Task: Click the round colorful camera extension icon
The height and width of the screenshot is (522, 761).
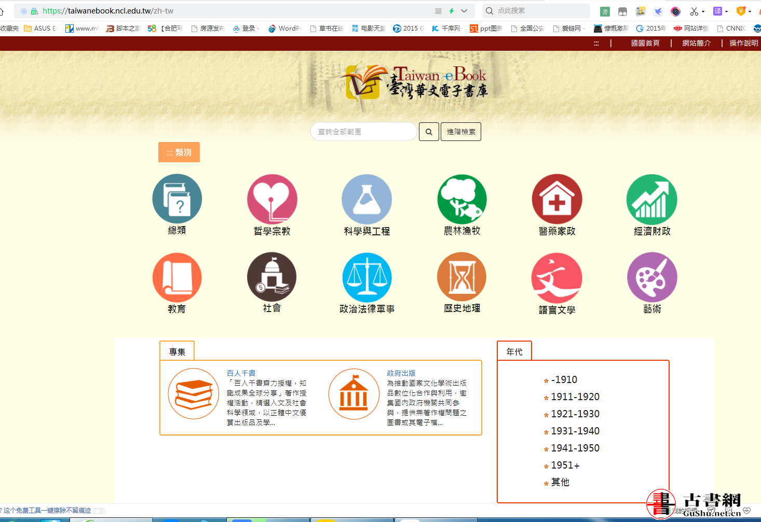Action: (675, 11)
